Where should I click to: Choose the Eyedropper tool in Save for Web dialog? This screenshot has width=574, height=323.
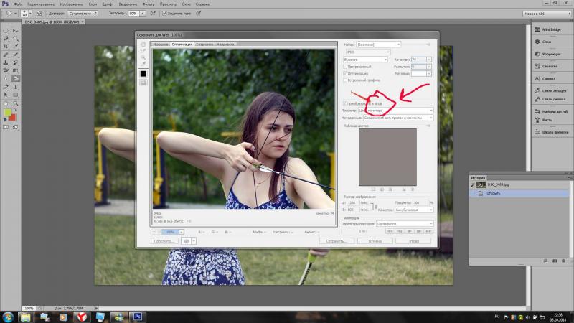pyautogui.click(x=143, y=64)
